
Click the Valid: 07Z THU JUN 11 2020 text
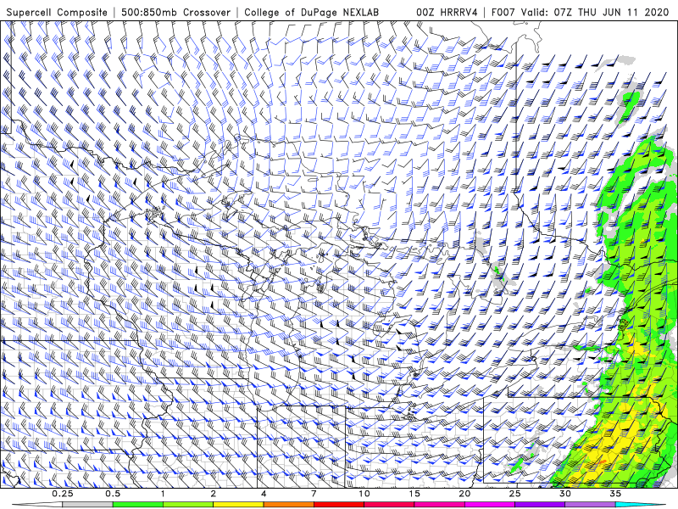point(595,12)
